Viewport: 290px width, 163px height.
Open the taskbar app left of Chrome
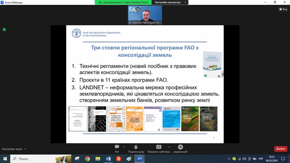coord(77,159)
